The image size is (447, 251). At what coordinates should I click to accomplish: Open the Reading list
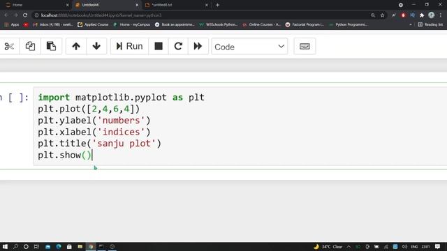pyautogui.click(x=430, y=25)
